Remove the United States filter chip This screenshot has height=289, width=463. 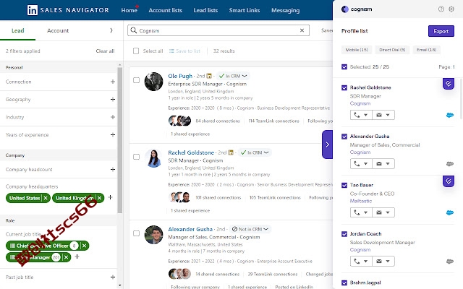click(x=46, y=198)
